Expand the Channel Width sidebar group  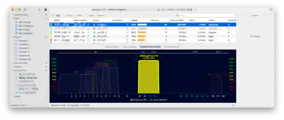[x=13, y=63]
